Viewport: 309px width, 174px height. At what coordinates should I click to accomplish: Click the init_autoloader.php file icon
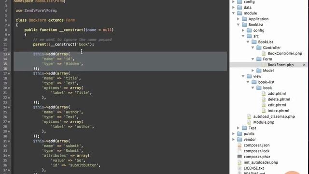coord(239,162)
